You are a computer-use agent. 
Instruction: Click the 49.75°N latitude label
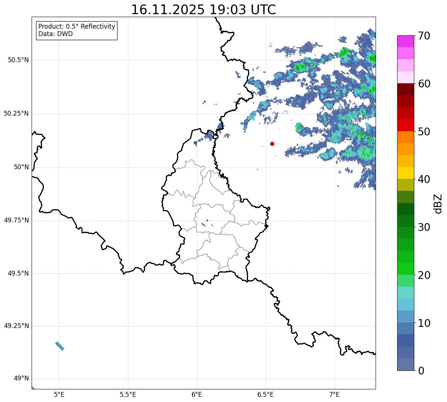(x=16, y=220)
